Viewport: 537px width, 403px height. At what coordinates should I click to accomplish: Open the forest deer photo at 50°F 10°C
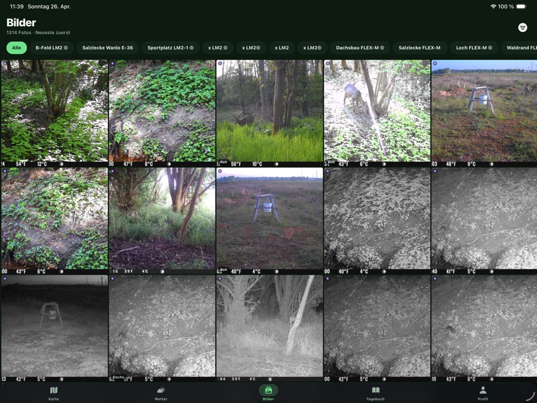tap(270, 113)
